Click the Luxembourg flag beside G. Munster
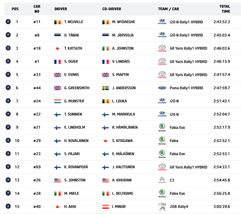The width and height of the screenshot is (241, 214). click(57, 101)
